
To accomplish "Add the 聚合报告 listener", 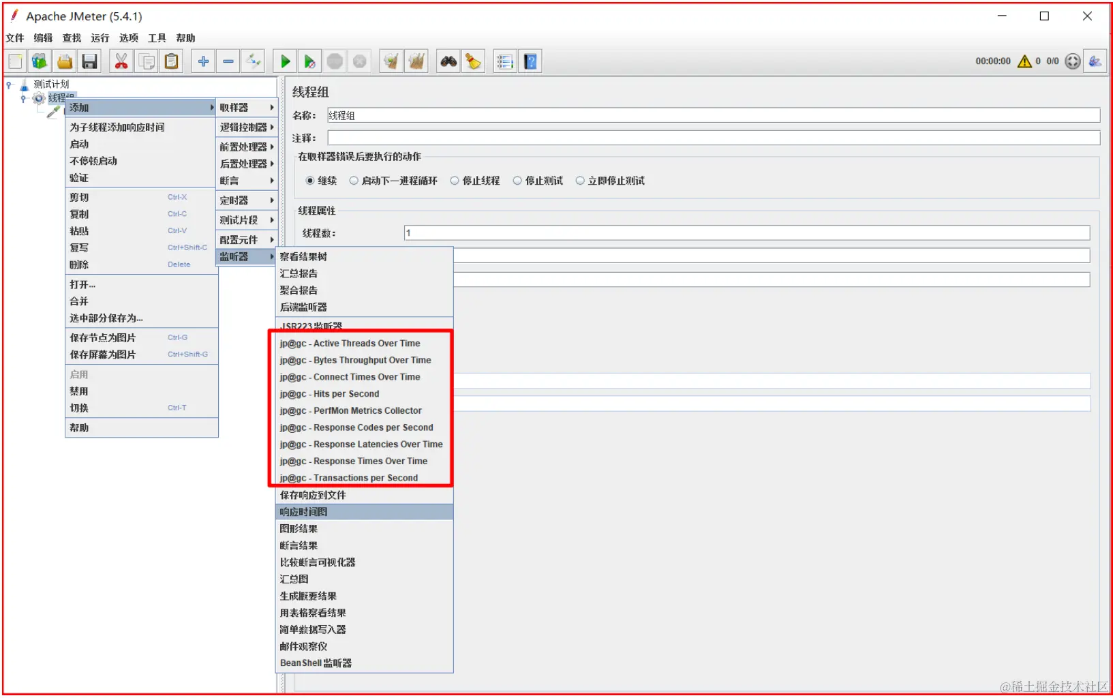I will pyautogui.click(x=364, y=290).
